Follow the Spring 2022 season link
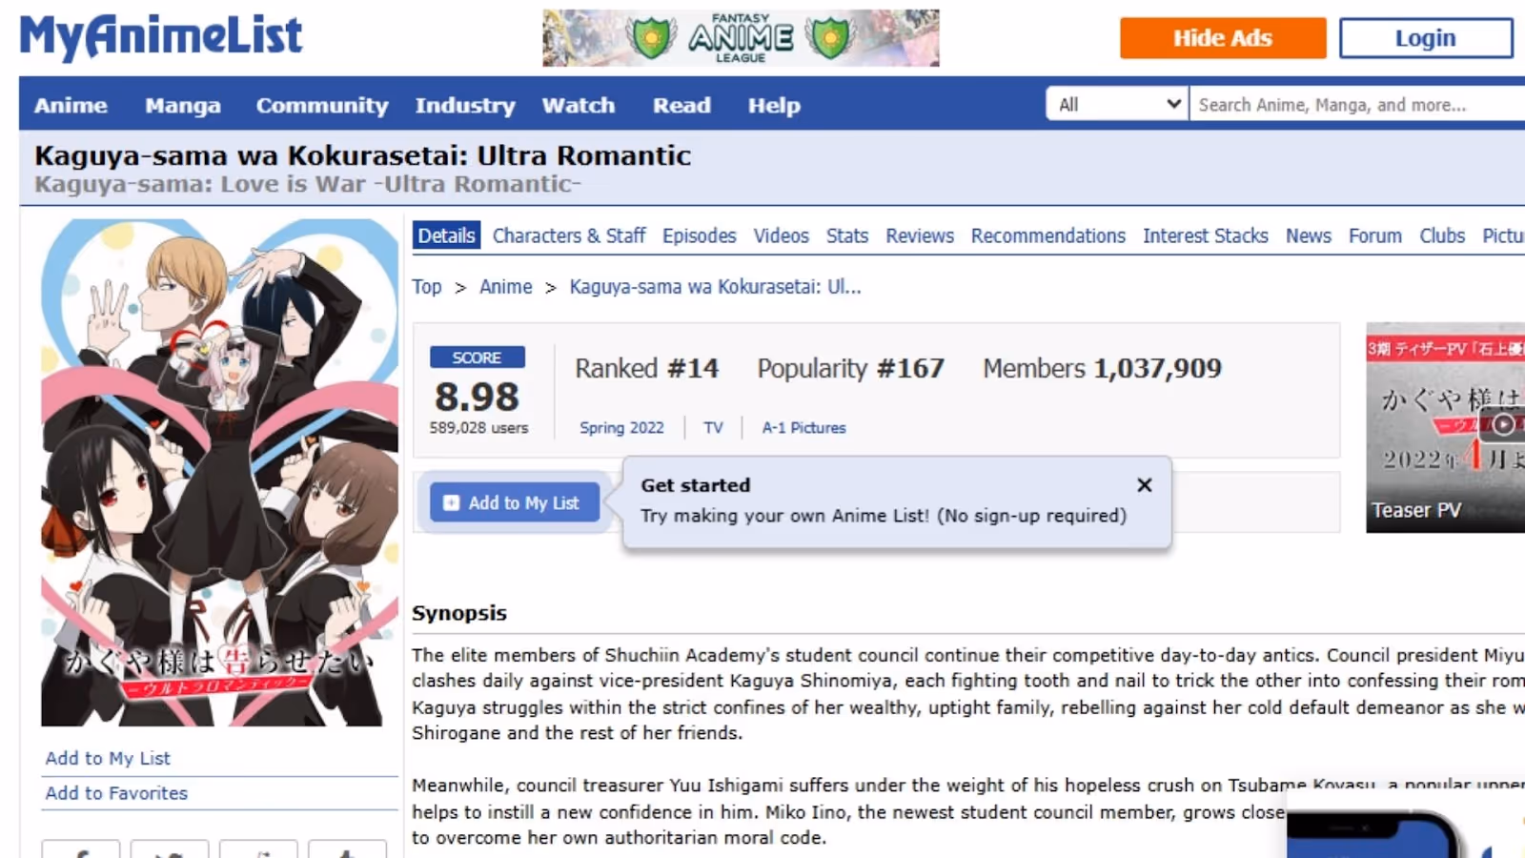Image resolution: width=1525 pixels, height=858 pixels. [621, 428]
